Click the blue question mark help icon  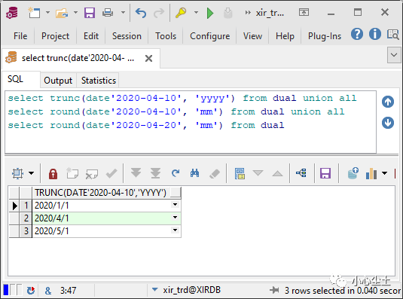(x=357, y=34)
